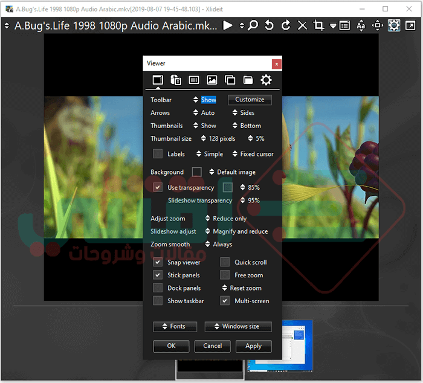Image resolution: width=423 pixels, height=383 pixels.
Task: Adjust the 5% thumbnail value
Action: (x=256, y=138)
